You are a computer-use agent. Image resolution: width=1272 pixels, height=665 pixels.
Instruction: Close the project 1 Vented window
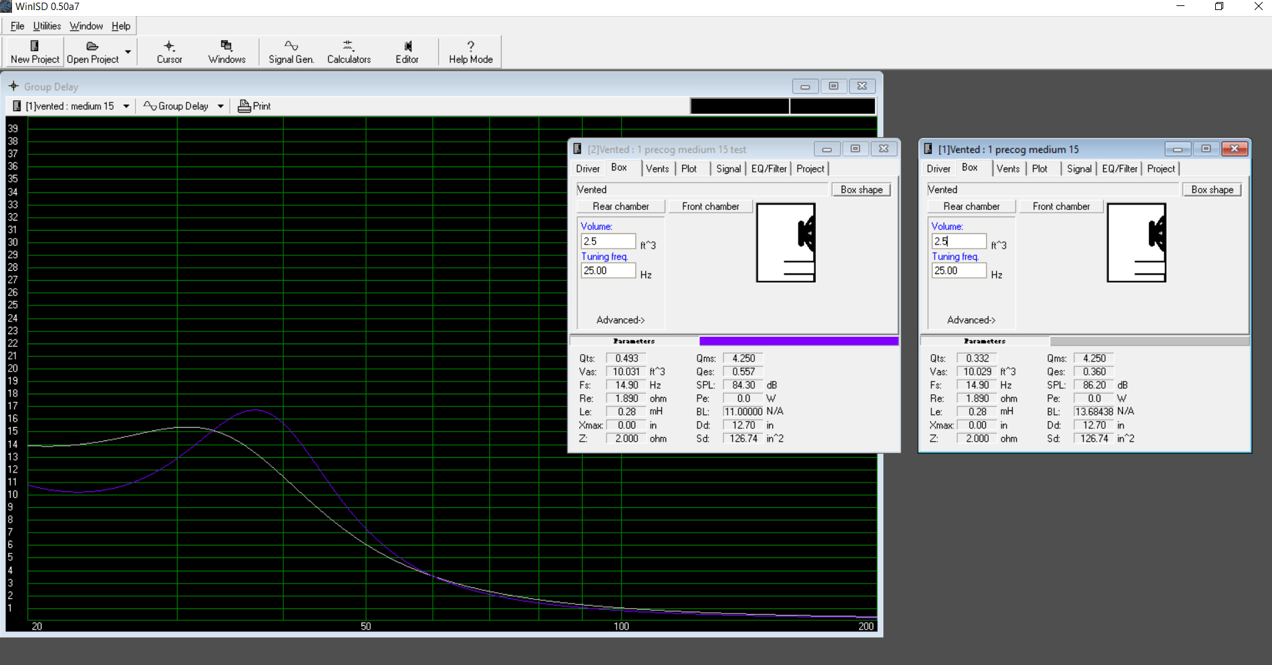(1234, 148)
